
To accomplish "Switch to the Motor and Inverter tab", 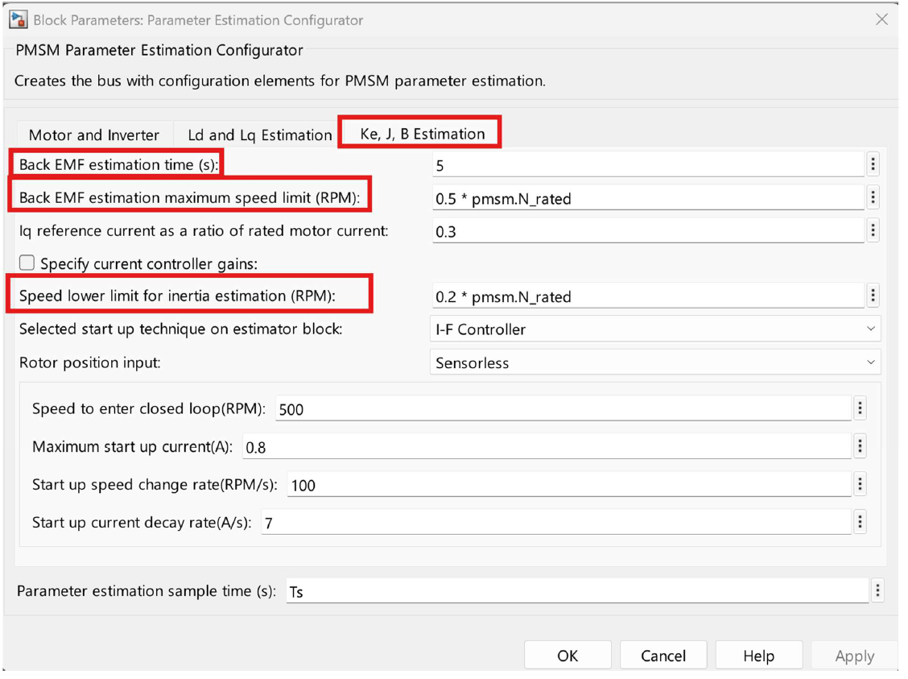I will coord(94,135).
